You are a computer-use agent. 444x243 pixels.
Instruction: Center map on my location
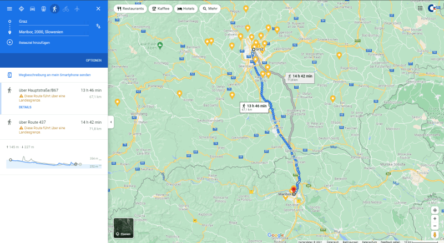pos(435,210)
